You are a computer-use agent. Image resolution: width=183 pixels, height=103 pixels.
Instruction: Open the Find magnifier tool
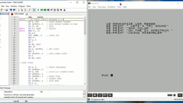click(x=29, y=10)
